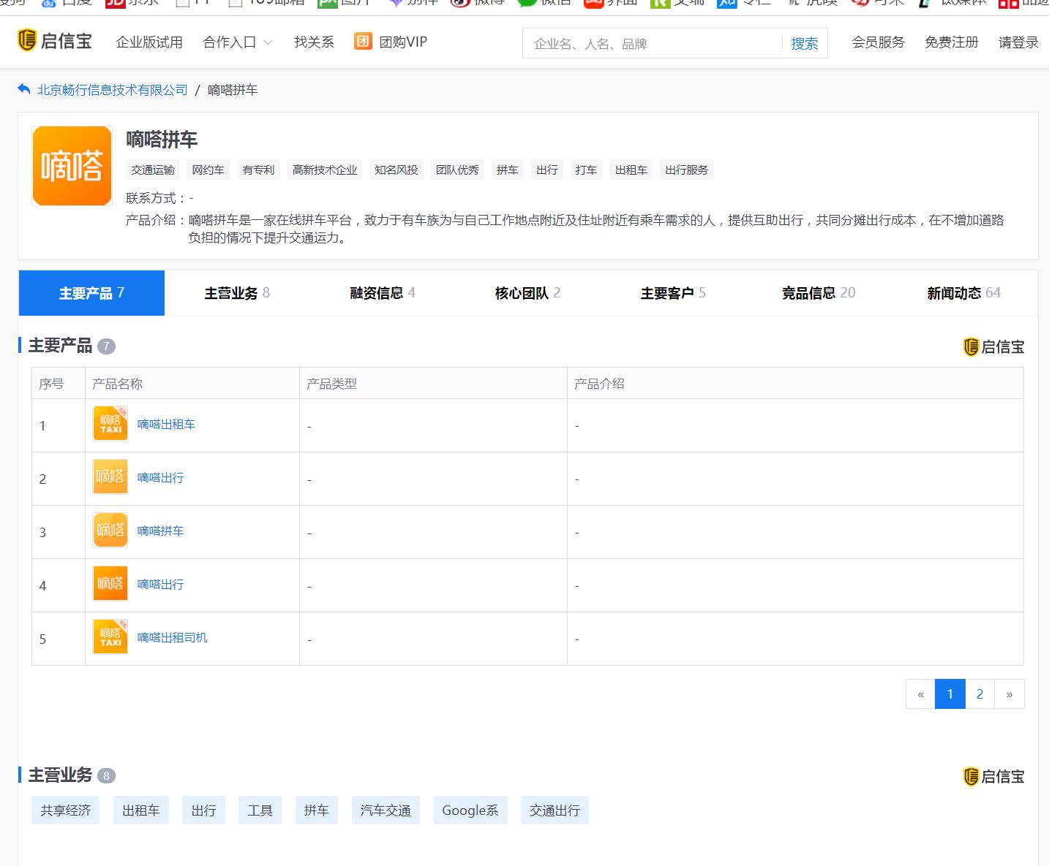This screenshot has width=1049, height=866.
Task: Click the 知名风投 tag
Action: pos(396,170)
